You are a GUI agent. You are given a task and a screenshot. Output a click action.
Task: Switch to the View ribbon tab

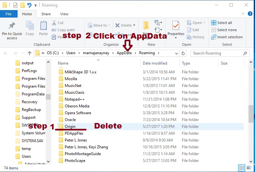click(64, 14)
